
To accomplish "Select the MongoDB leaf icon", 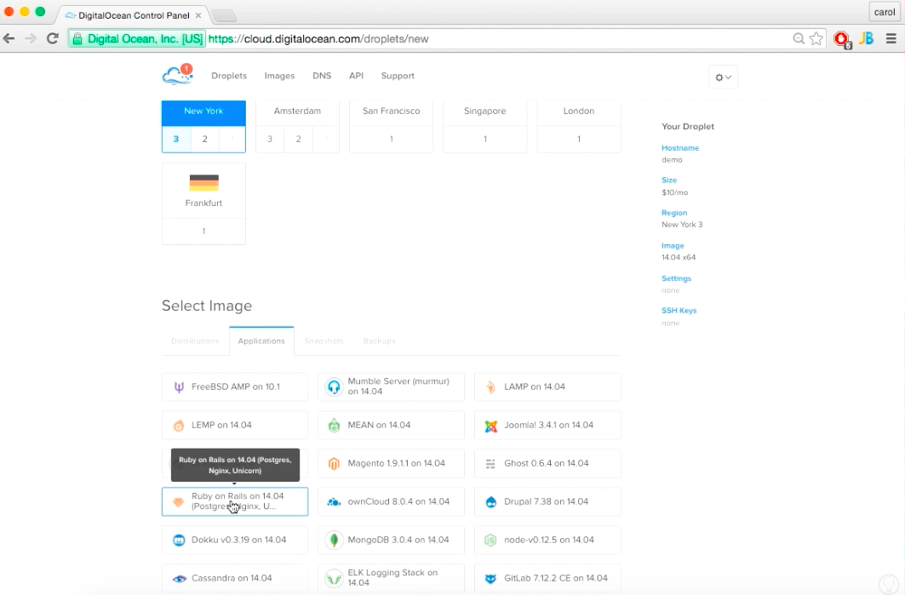I will click(334, 541).
